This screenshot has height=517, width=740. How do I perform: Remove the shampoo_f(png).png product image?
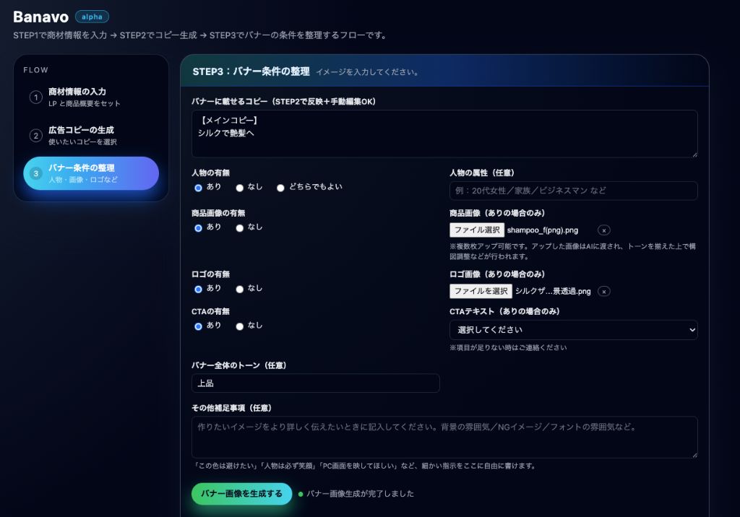pos(604,230)
